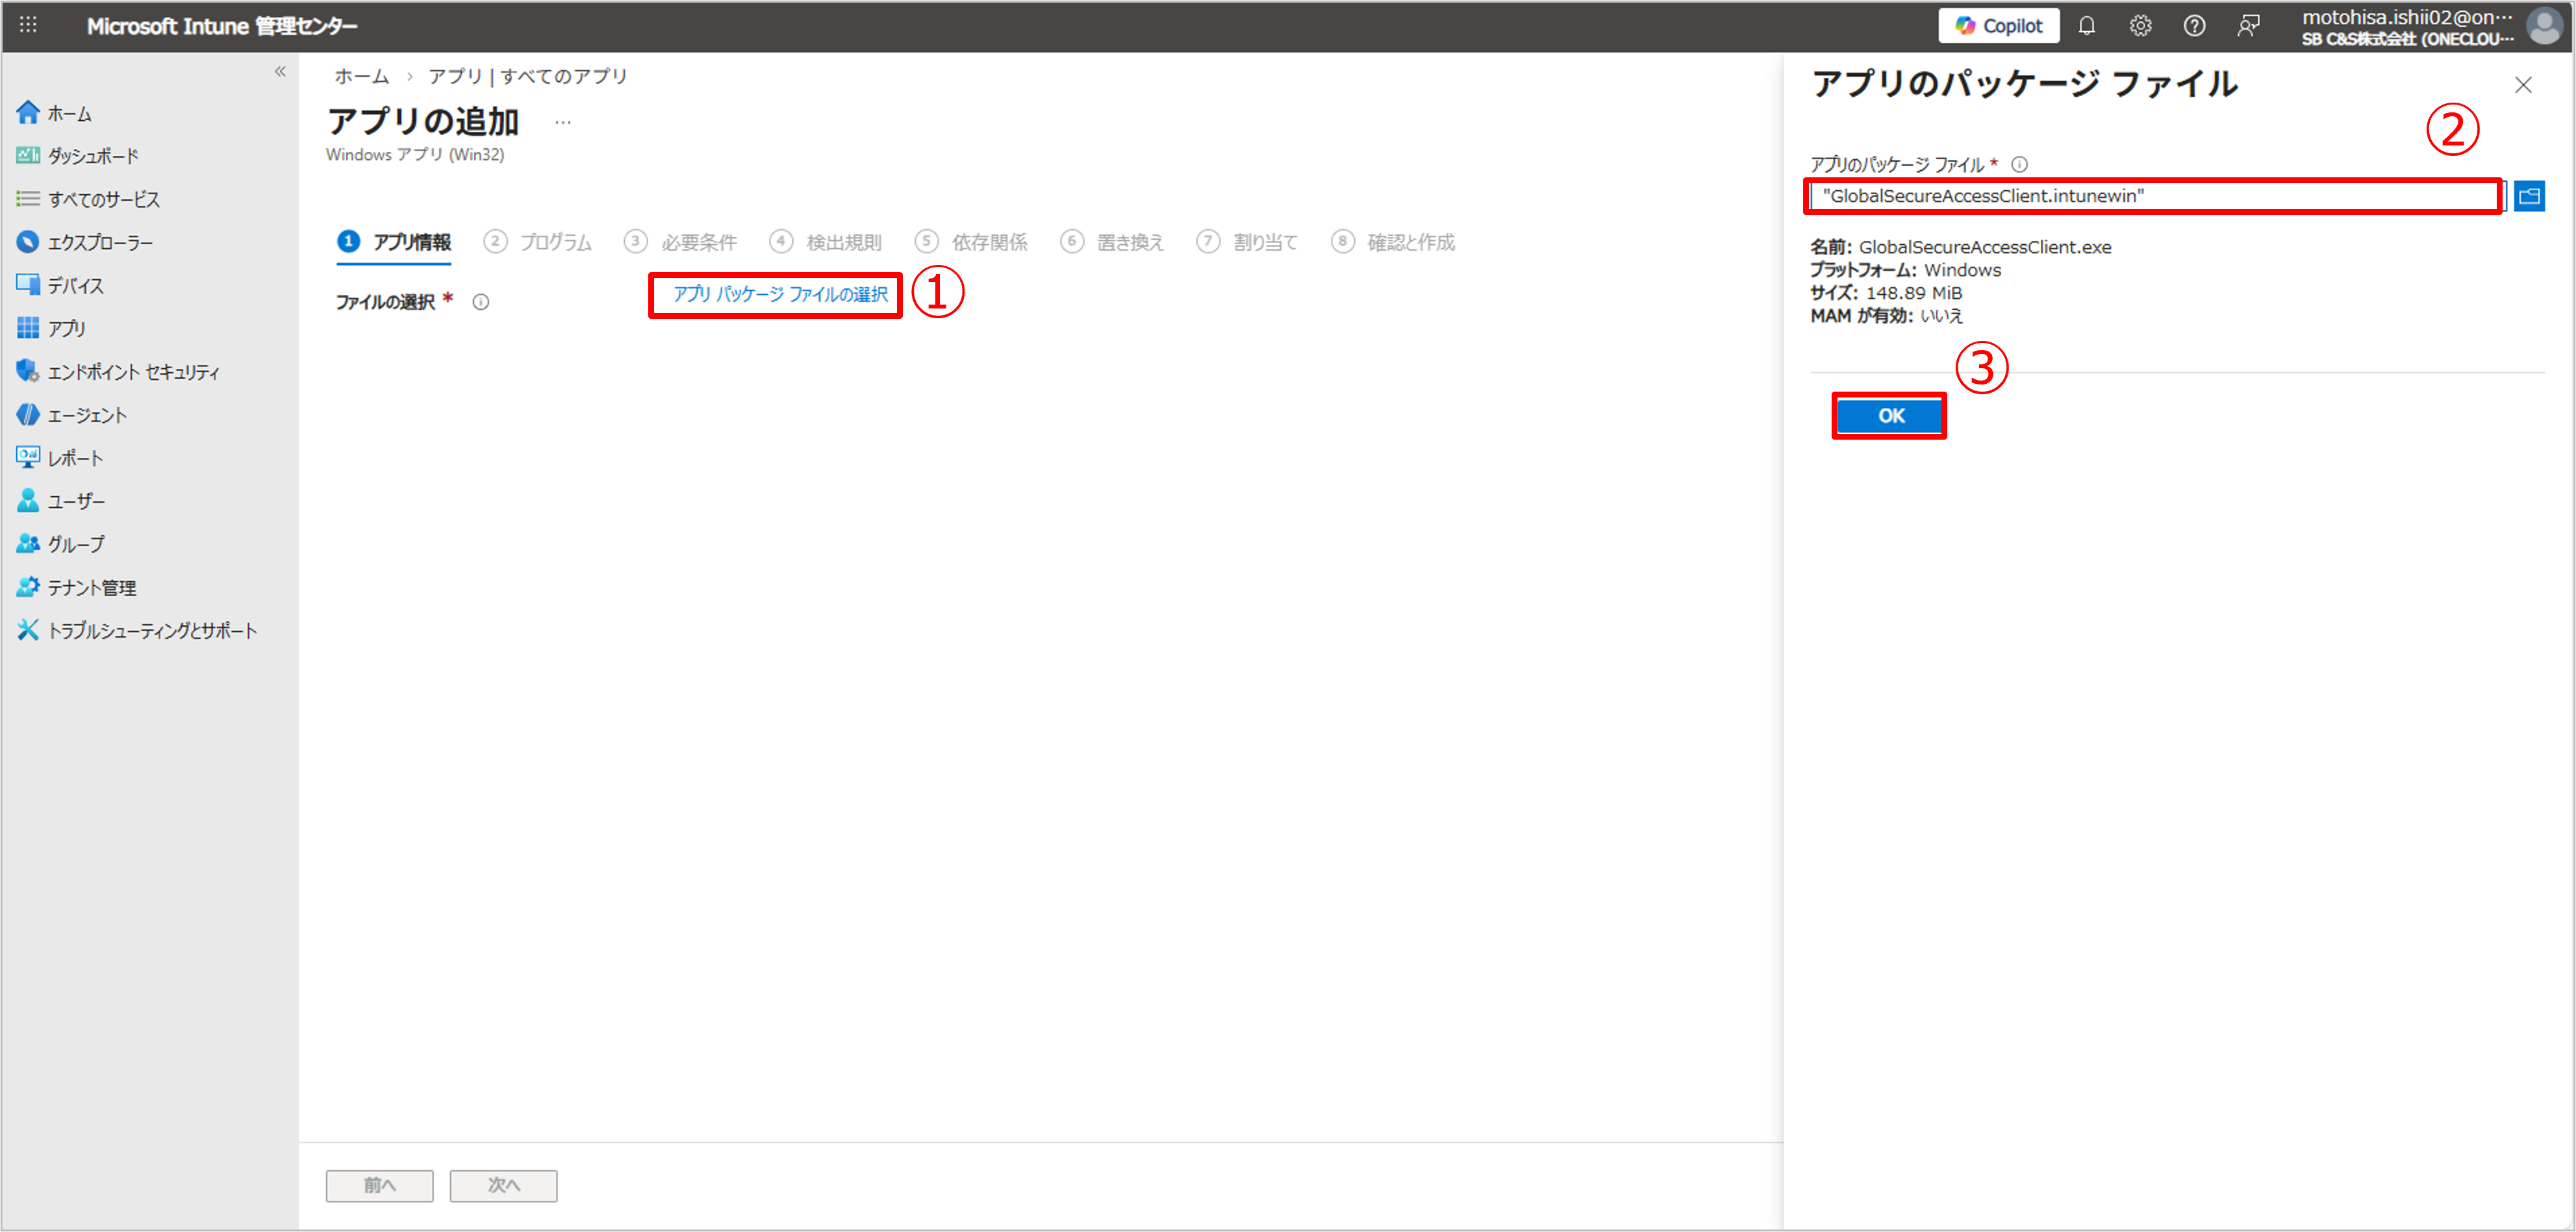This screenshot has width=2576, height=1232.
Task: Collapse the left navigation sidebar
Action: coord(280,71)
